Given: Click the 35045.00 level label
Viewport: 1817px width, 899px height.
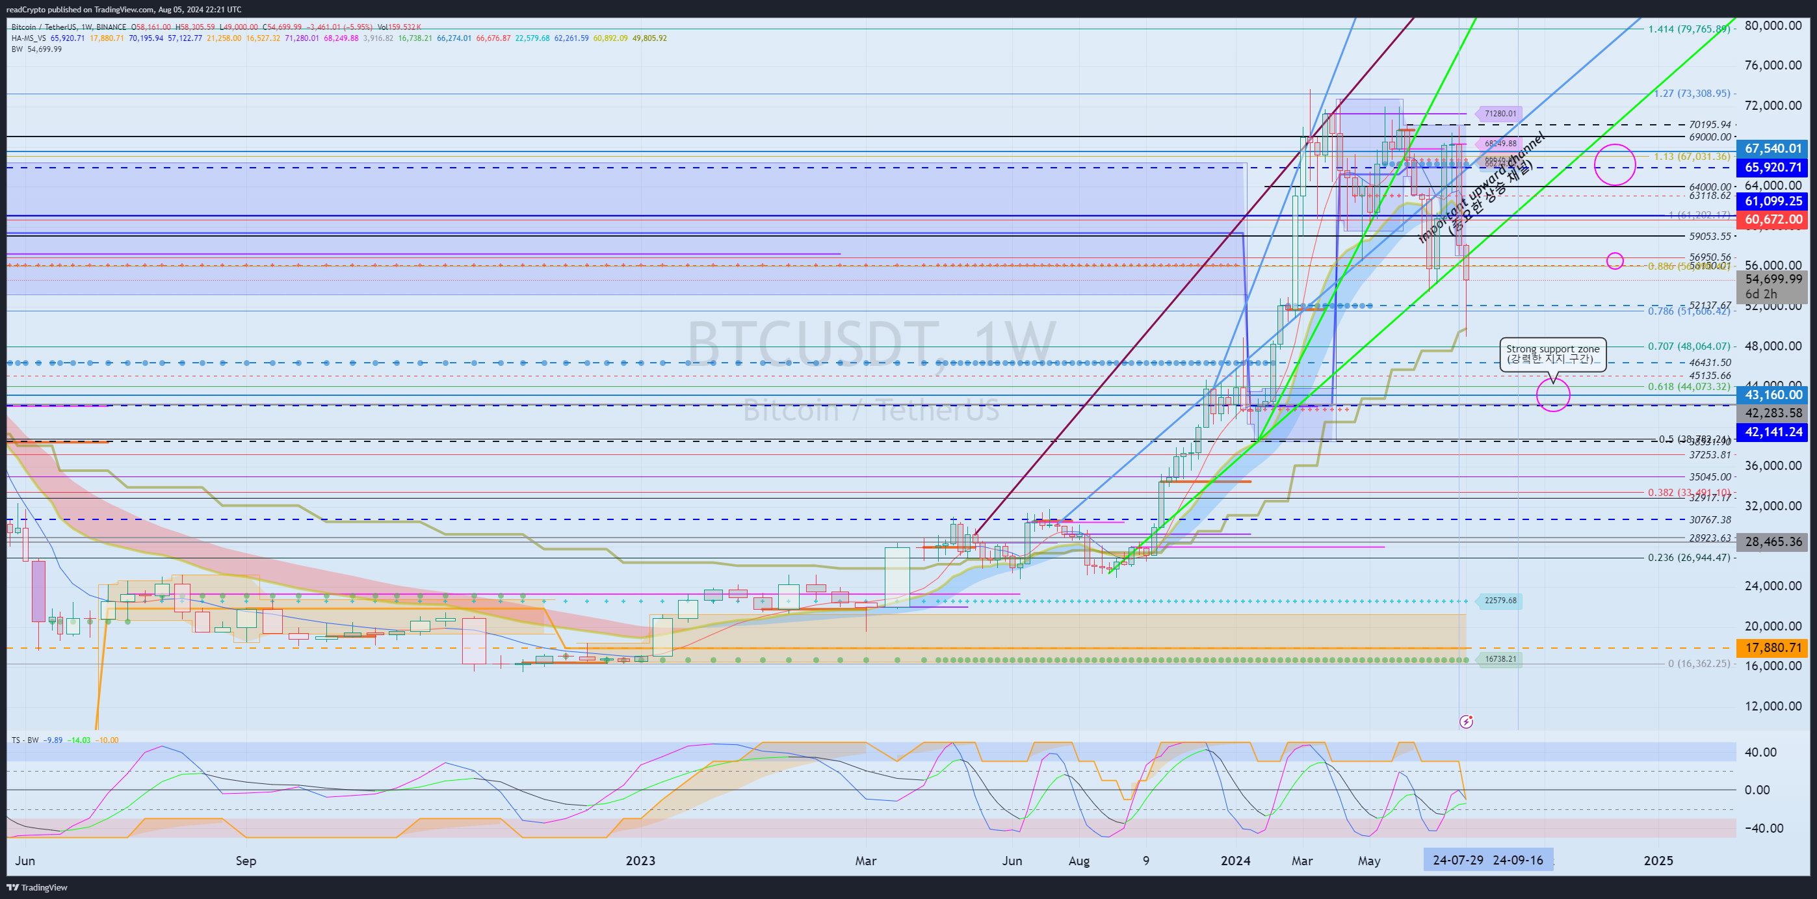Looking at the screenshot, I should pyautogui.click(x=1710, y=476).
